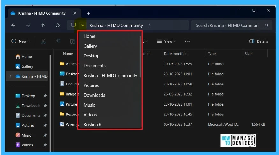279x155 pixels.
Task: Click the pin icon next to Downloads
Action: 45,106
